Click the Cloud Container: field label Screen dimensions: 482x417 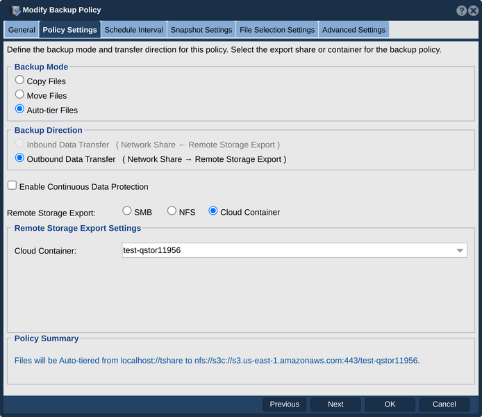click(45, 251)
